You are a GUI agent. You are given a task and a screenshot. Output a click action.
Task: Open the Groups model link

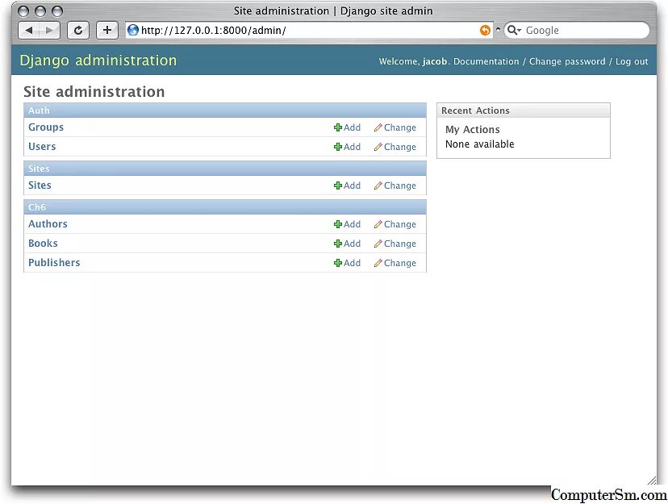point(46,127)
